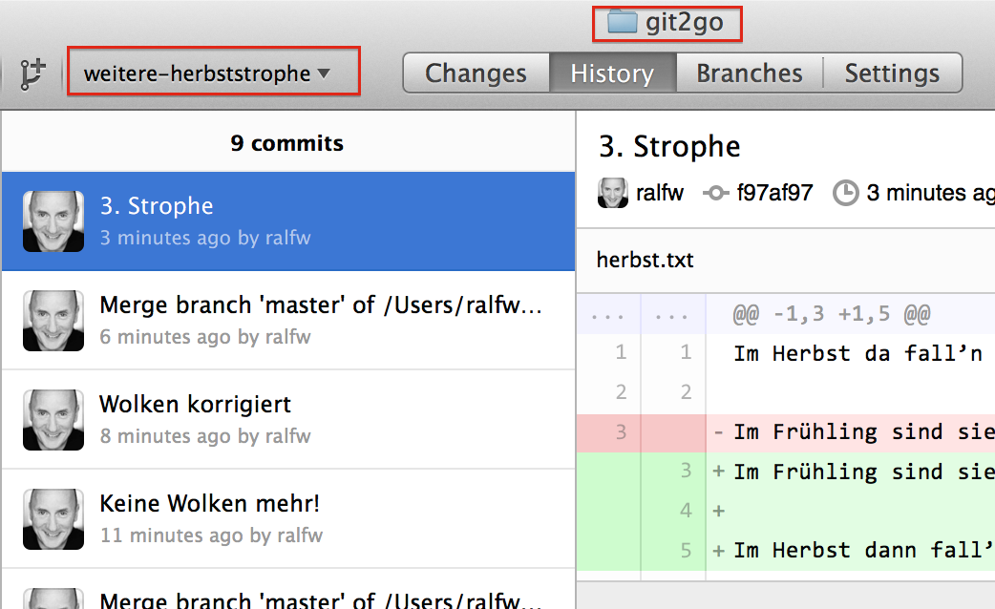This screenshot has height=609, width=995.
Task: Click the git2go repository title
Action: [x=684, y=23]
